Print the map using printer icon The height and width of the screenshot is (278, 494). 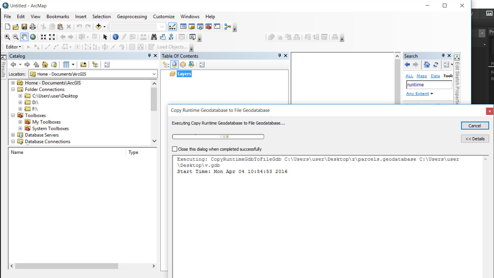pyautogui.click(x=32, y=27)
